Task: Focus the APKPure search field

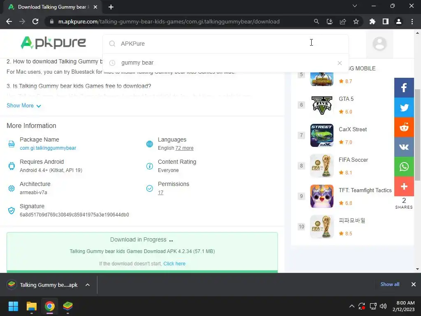Action: [x=226, y=44]
